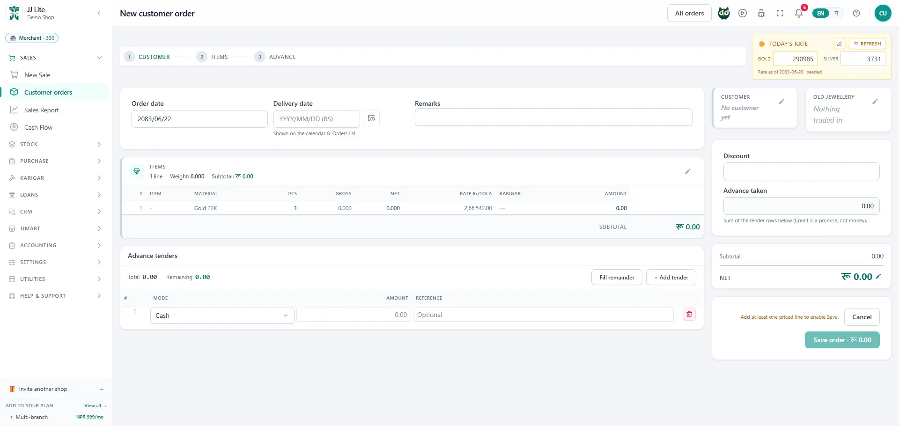Click Merchant 330 badge
Screen dimensions: 899x426
(32, 38)
